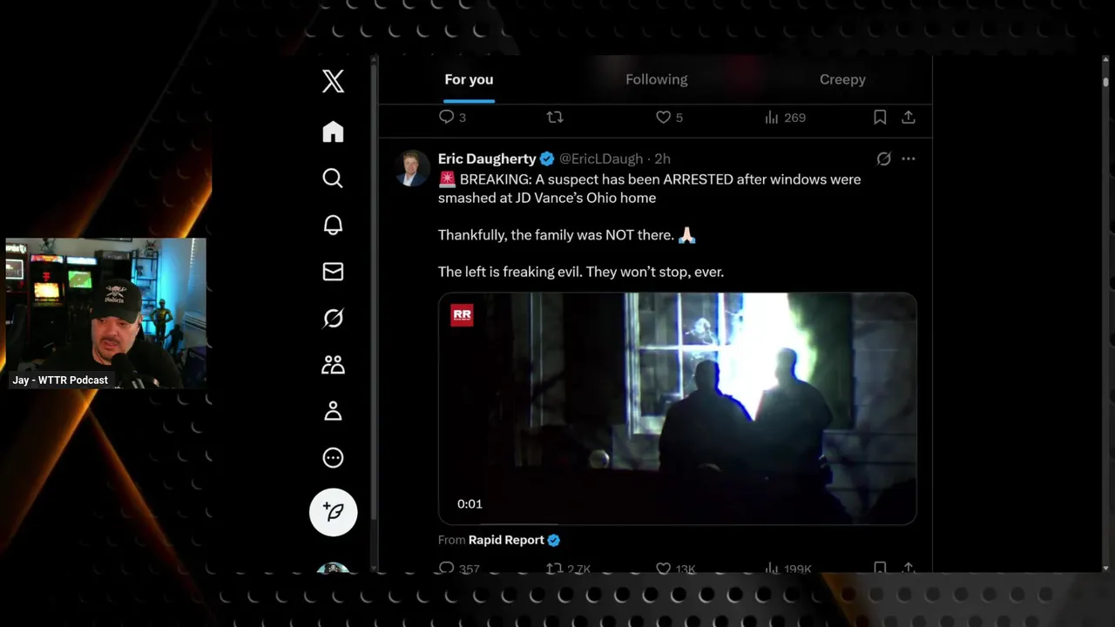Like the post with 5 likes
This screenshot has width=1115, height=627.
tap(669, 118)
